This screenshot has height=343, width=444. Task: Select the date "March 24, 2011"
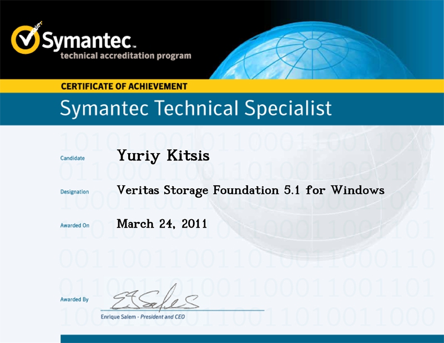coord(162,224)
